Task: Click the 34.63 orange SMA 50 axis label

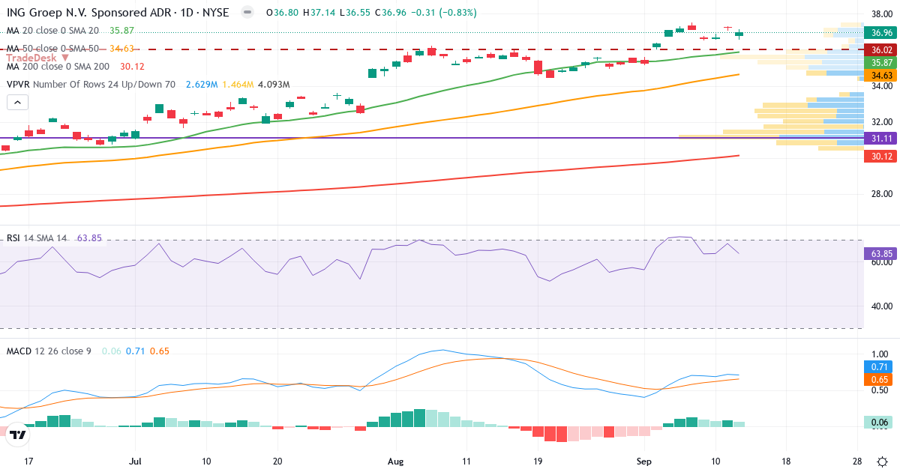Action: [881, 76]
